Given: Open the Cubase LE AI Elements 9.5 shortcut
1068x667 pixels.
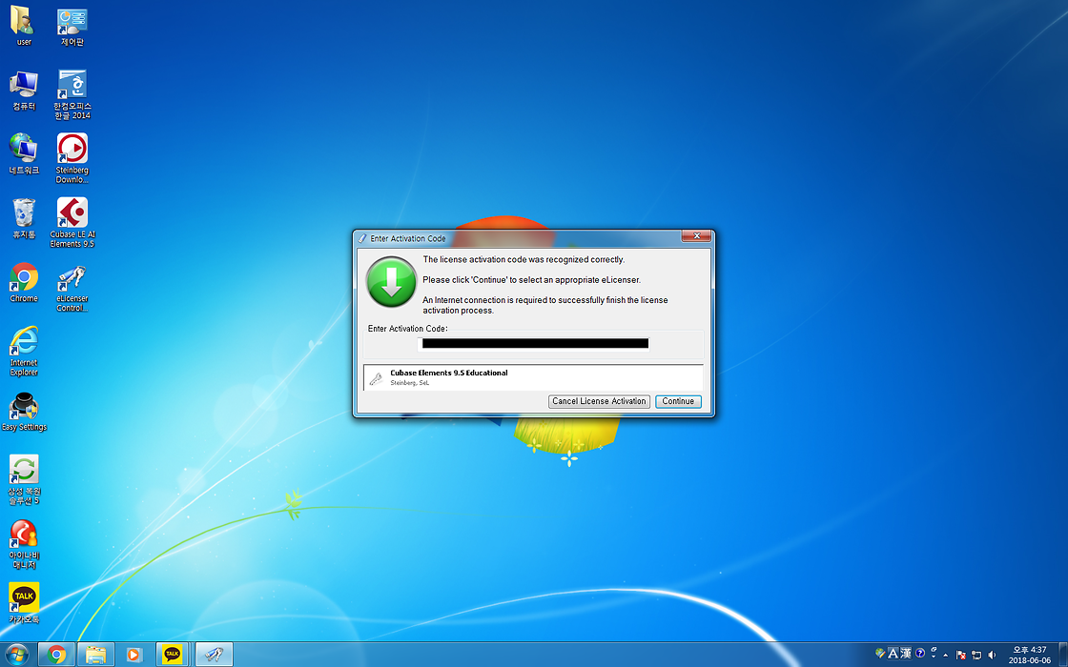Looking at the screenshot, I should coord(72,223).
